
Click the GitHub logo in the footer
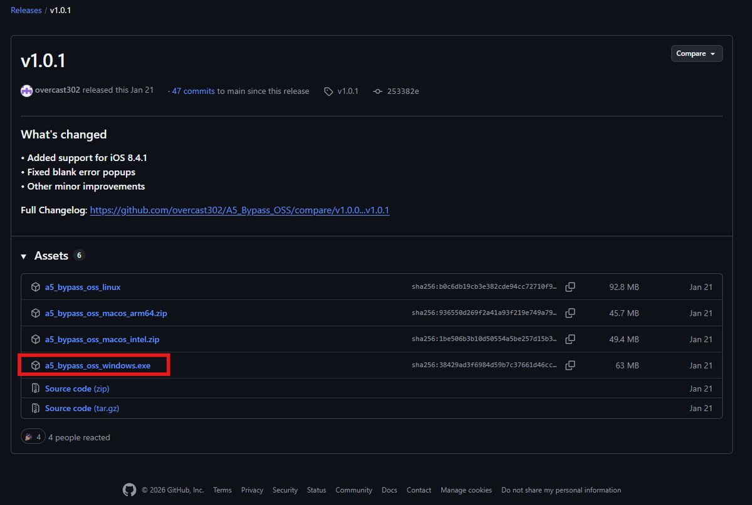click(129, 490)
